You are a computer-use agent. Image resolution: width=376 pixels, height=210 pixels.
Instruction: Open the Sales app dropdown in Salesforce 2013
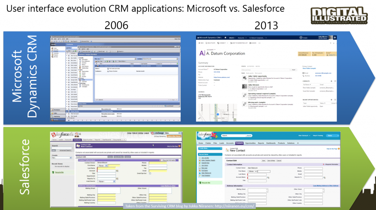pyautogui.click(x=333, y=136)
